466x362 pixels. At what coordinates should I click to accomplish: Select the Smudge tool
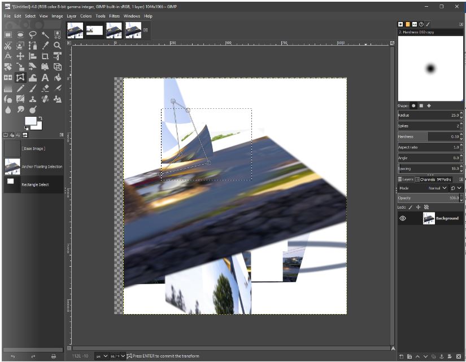pyautogui.click(x=20, y=109)
